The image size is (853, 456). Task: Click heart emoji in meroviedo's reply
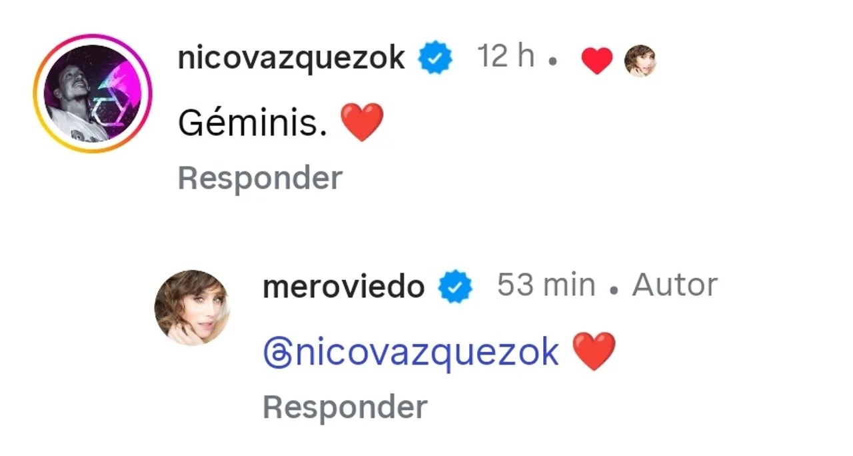pyautogui.click(x=594, y=351)
